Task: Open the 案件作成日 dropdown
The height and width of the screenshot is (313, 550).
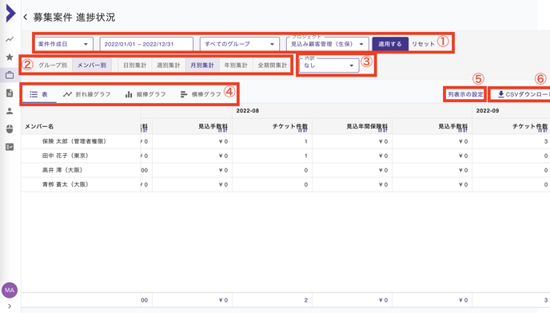Action: point(63,44)
